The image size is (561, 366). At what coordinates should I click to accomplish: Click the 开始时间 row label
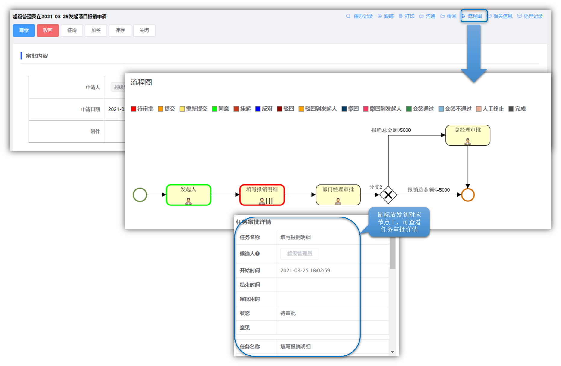(x=250, y=270)
